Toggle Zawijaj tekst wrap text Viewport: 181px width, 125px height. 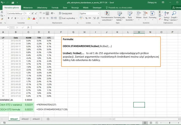[65, 13]
